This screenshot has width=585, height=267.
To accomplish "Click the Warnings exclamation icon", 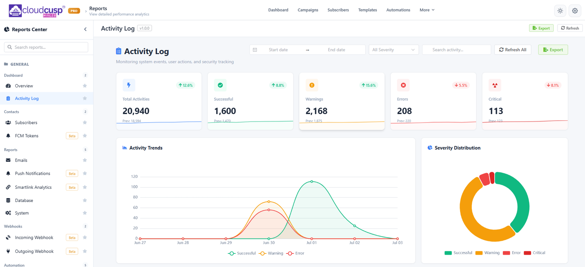I will [312, 85].
